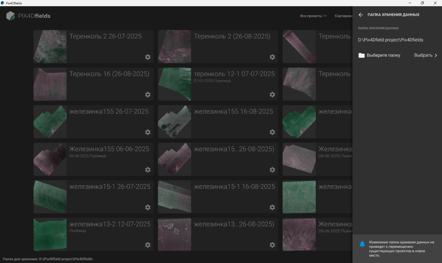Open settings gear for железинка15-1 16-08-2025
Screen dimensions: 442x263
click(x=272, y=207)
